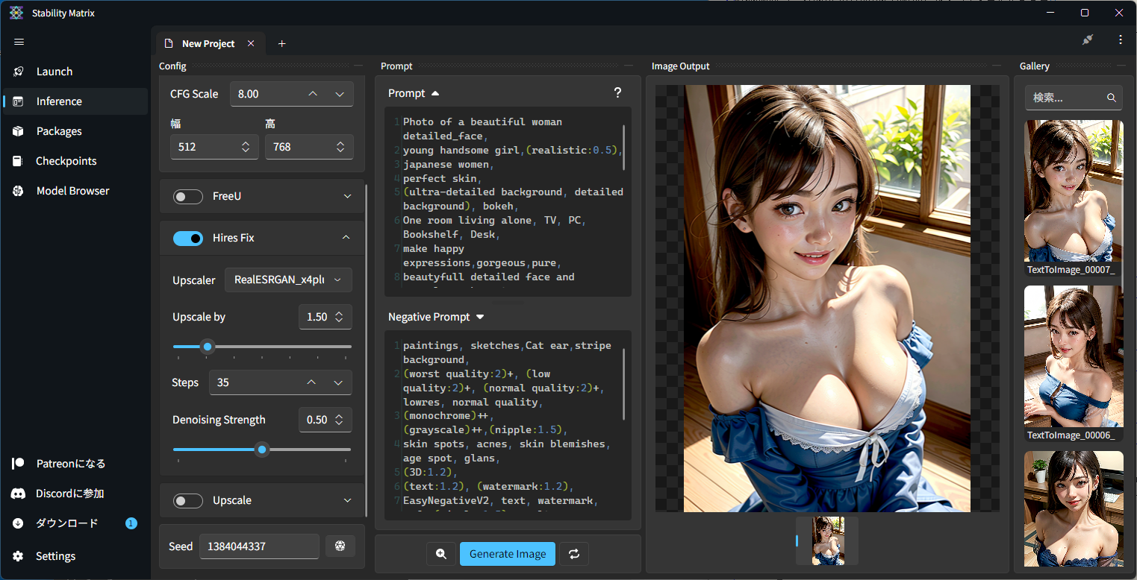Click the magnifier icon beside Generate Image
The height and width of the screenshot is (580, 1137).
click(x=441, y=554)
